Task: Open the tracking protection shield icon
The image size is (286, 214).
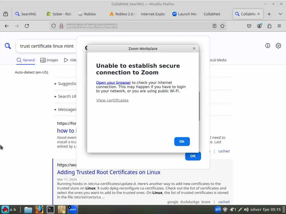Action: coord(53,26)
